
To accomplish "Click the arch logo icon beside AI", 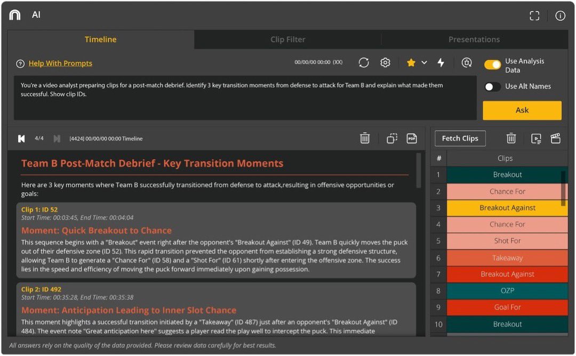I will pyautogui.click(x=15, y=15).
